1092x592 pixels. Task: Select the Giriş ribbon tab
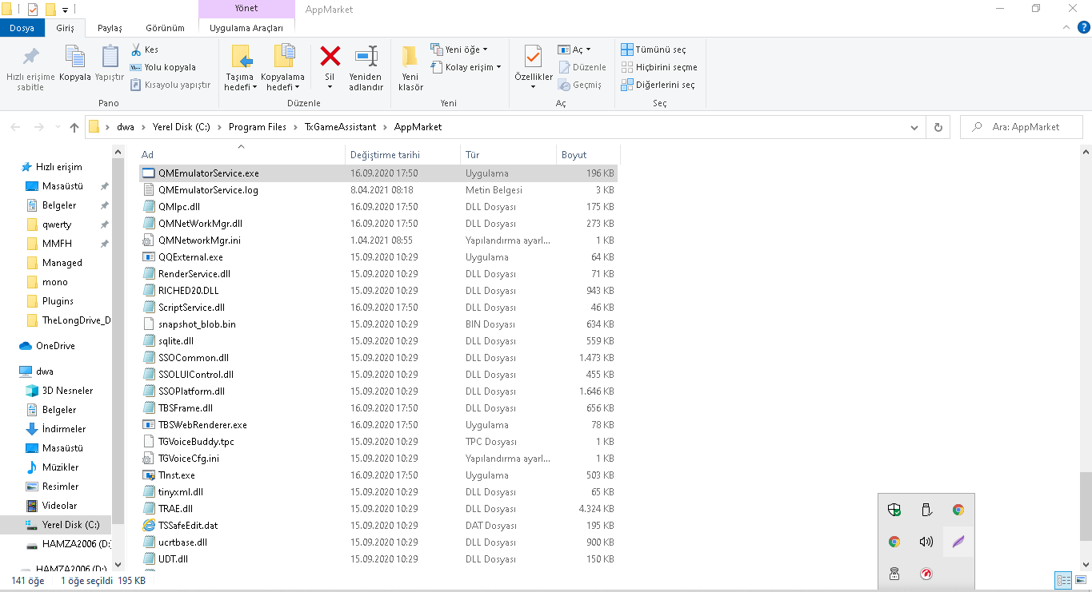click(65, 28)
